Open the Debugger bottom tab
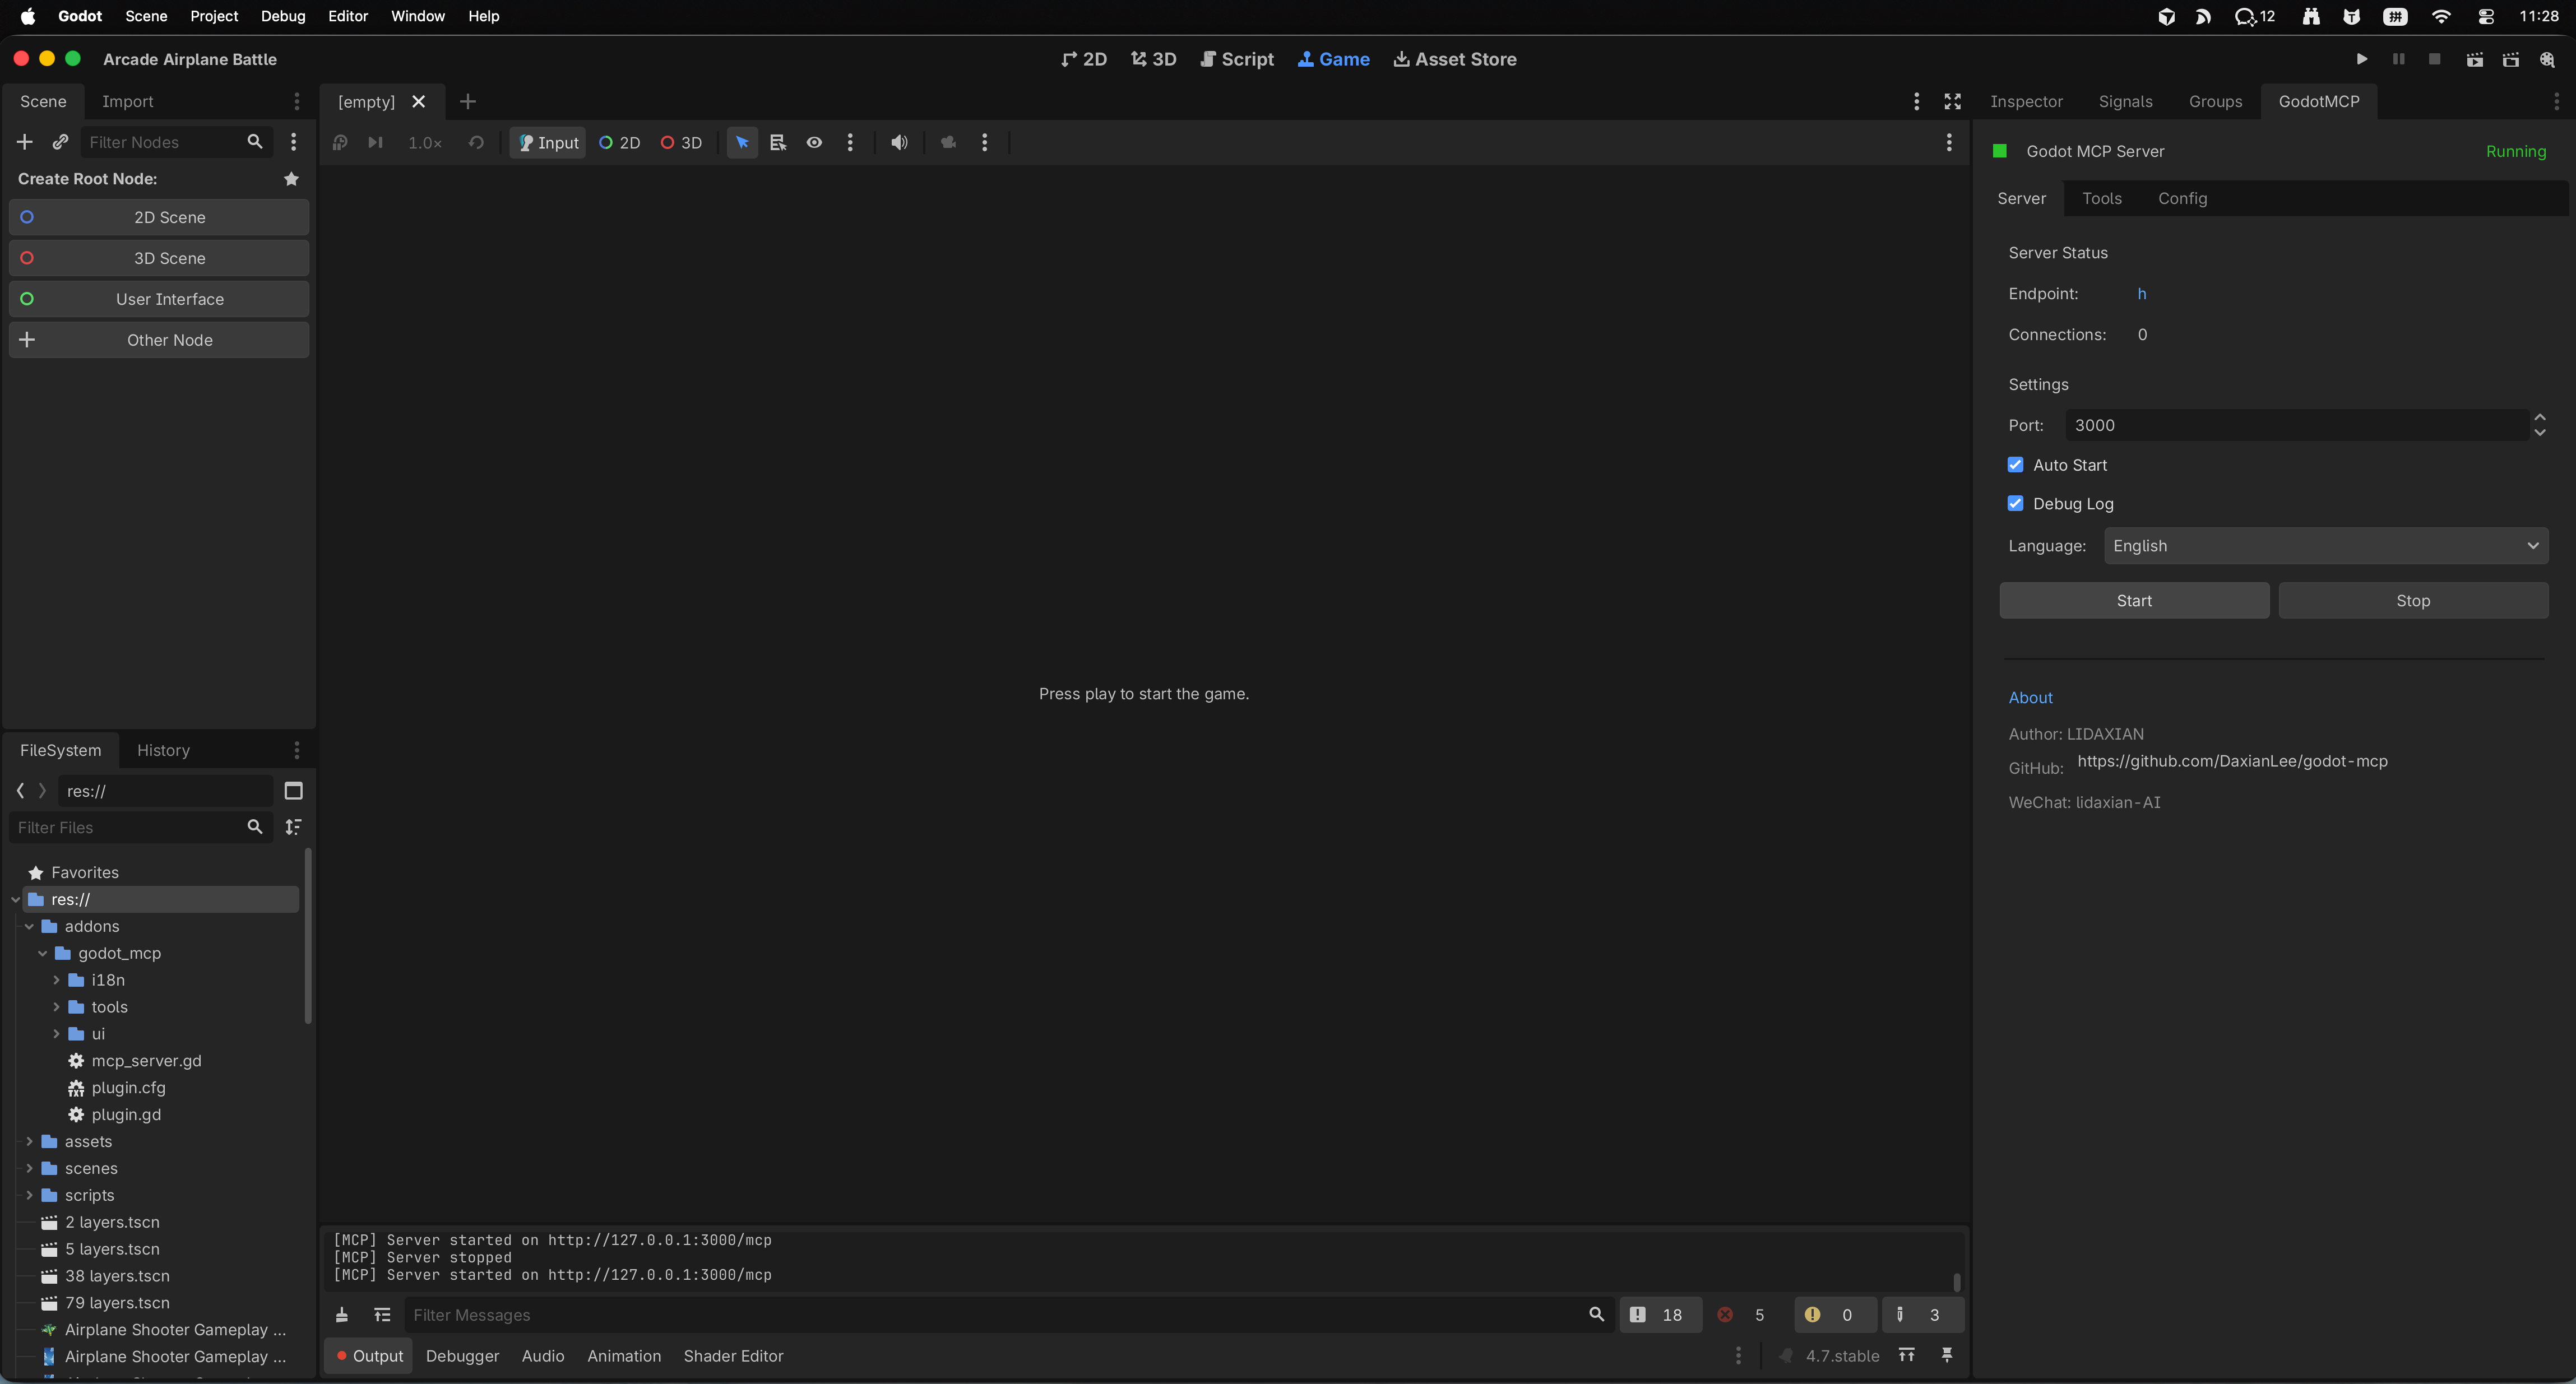This screenshot has height=1384, width=2576. pyautogui.click(x=462, y=1356)
